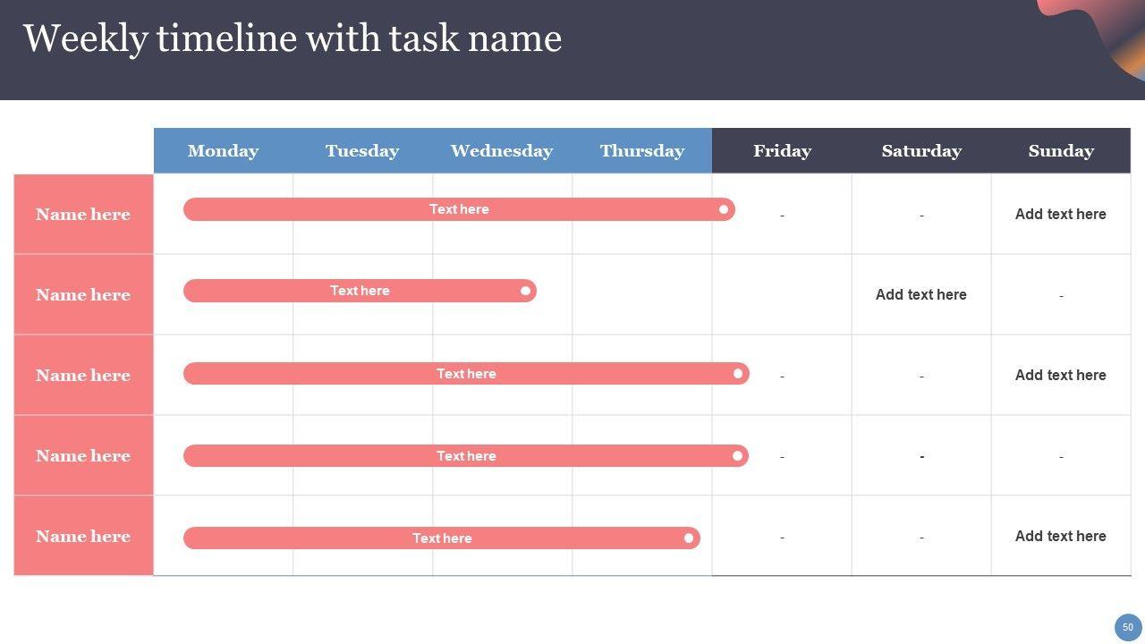Screen dimensions: 1145x644
Task: Click "Add text here" in the bottom row's Sunday cell
Action: (1060, 537)
